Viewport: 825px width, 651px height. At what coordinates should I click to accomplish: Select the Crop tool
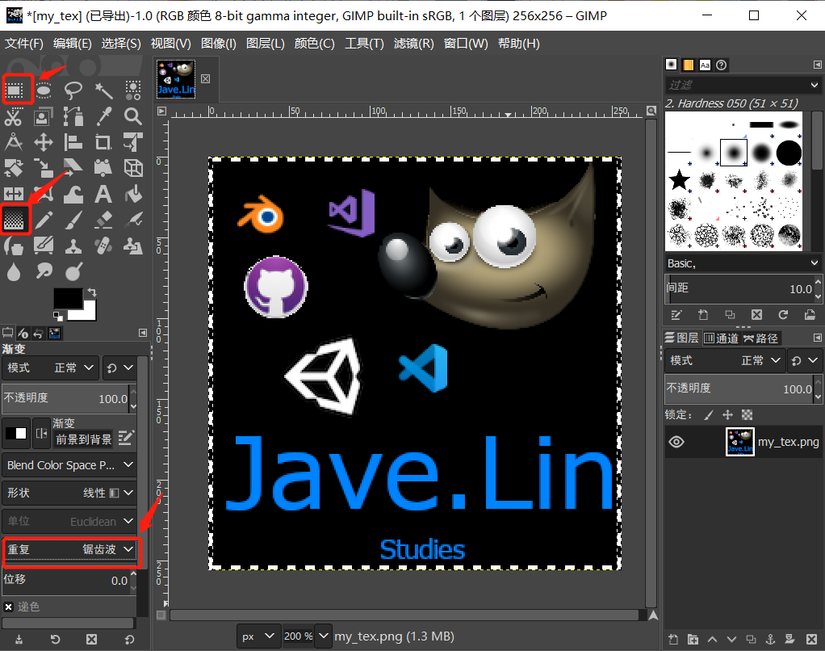(x=103, y=142)
